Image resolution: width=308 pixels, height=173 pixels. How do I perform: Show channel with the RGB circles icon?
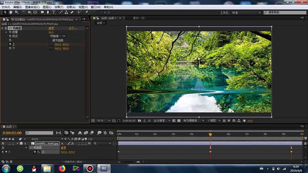pos(149,121)
